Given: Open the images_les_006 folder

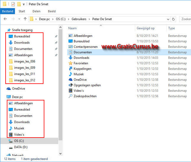Looking at the screenshot, I should 25,61.
